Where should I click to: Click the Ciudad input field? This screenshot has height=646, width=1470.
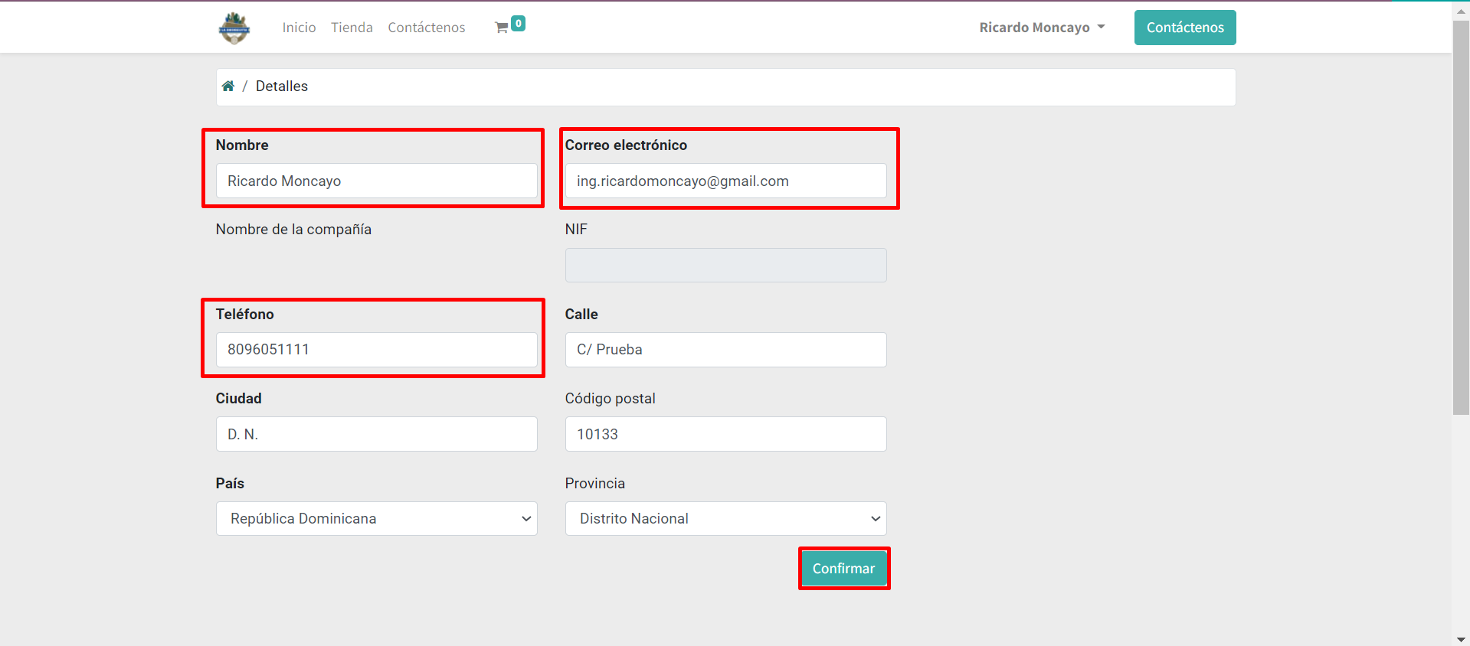click(377, 434)
